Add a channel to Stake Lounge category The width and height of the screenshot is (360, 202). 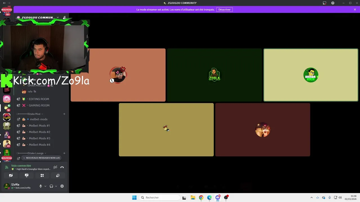click(x=64, y=153)
